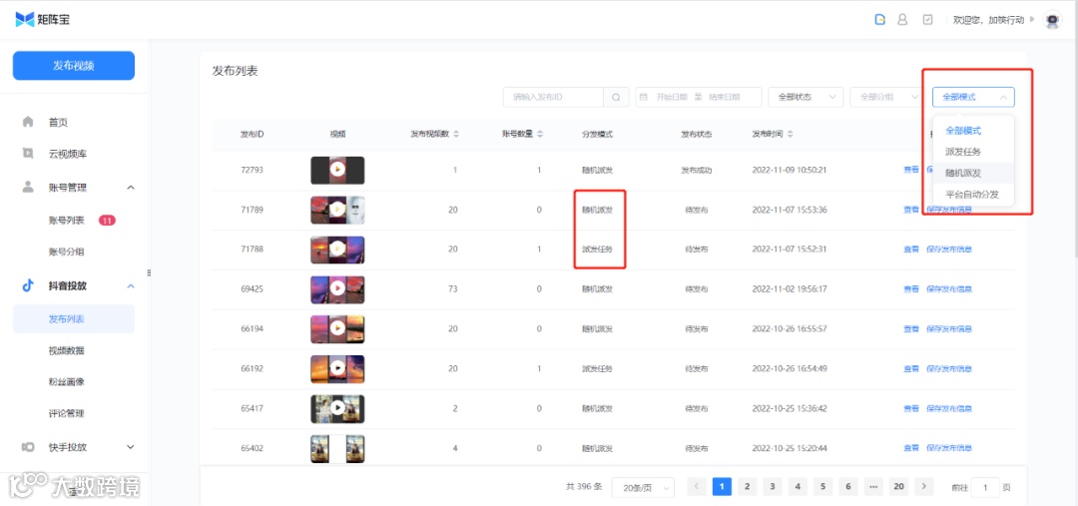This screenshot has width=1078, height=506.
Task: Click the 矩阵宝 logo
Action: tap(43, 19)
